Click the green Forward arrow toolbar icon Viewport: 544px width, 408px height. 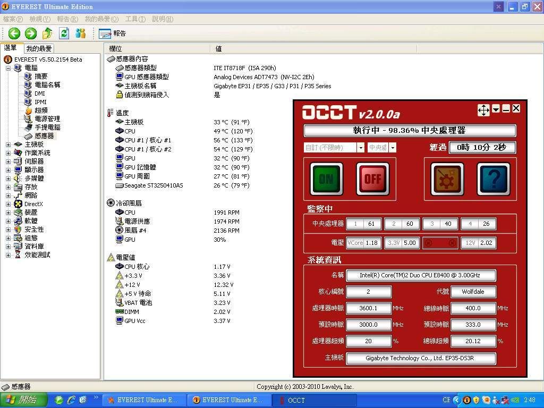point(30,33)
